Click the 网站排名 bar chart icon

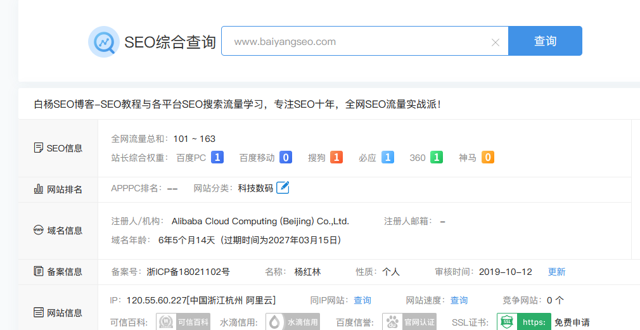pyautogui.click(x=39, y=189)
